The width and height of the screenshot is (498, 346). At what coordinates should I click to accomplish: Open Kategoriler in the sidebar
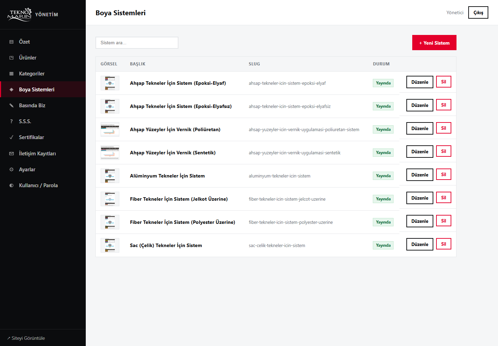point(43,74)
